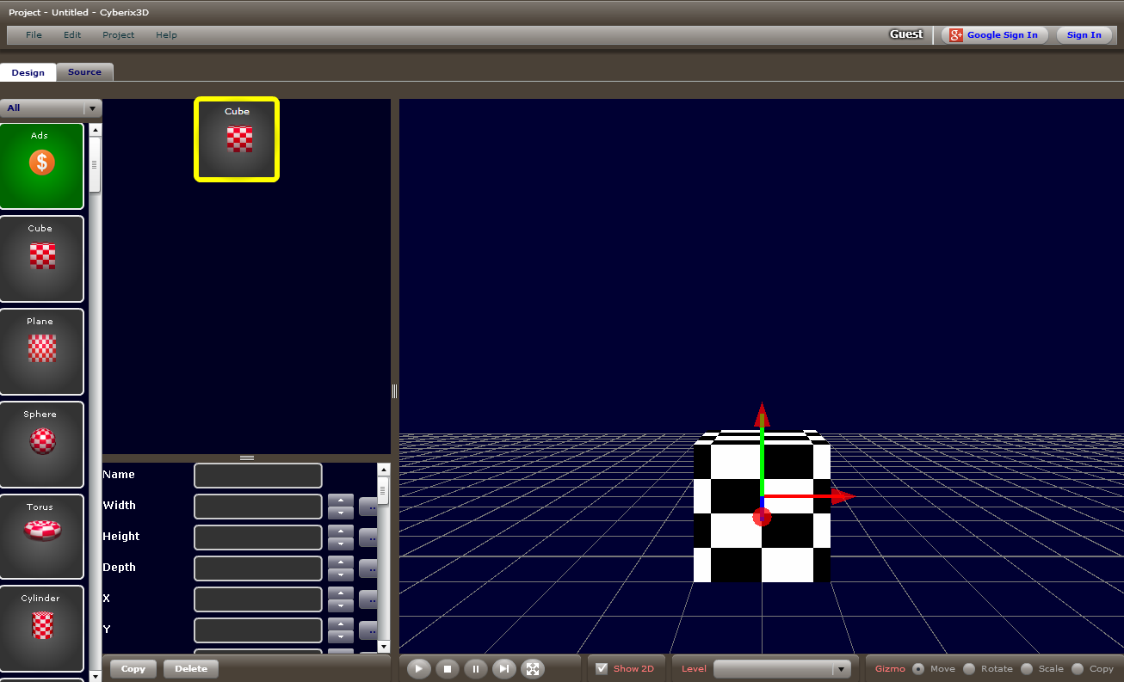This screenshot has height=682, width=1124.
Task: Click the Depth input field
Action: point(258,568)
